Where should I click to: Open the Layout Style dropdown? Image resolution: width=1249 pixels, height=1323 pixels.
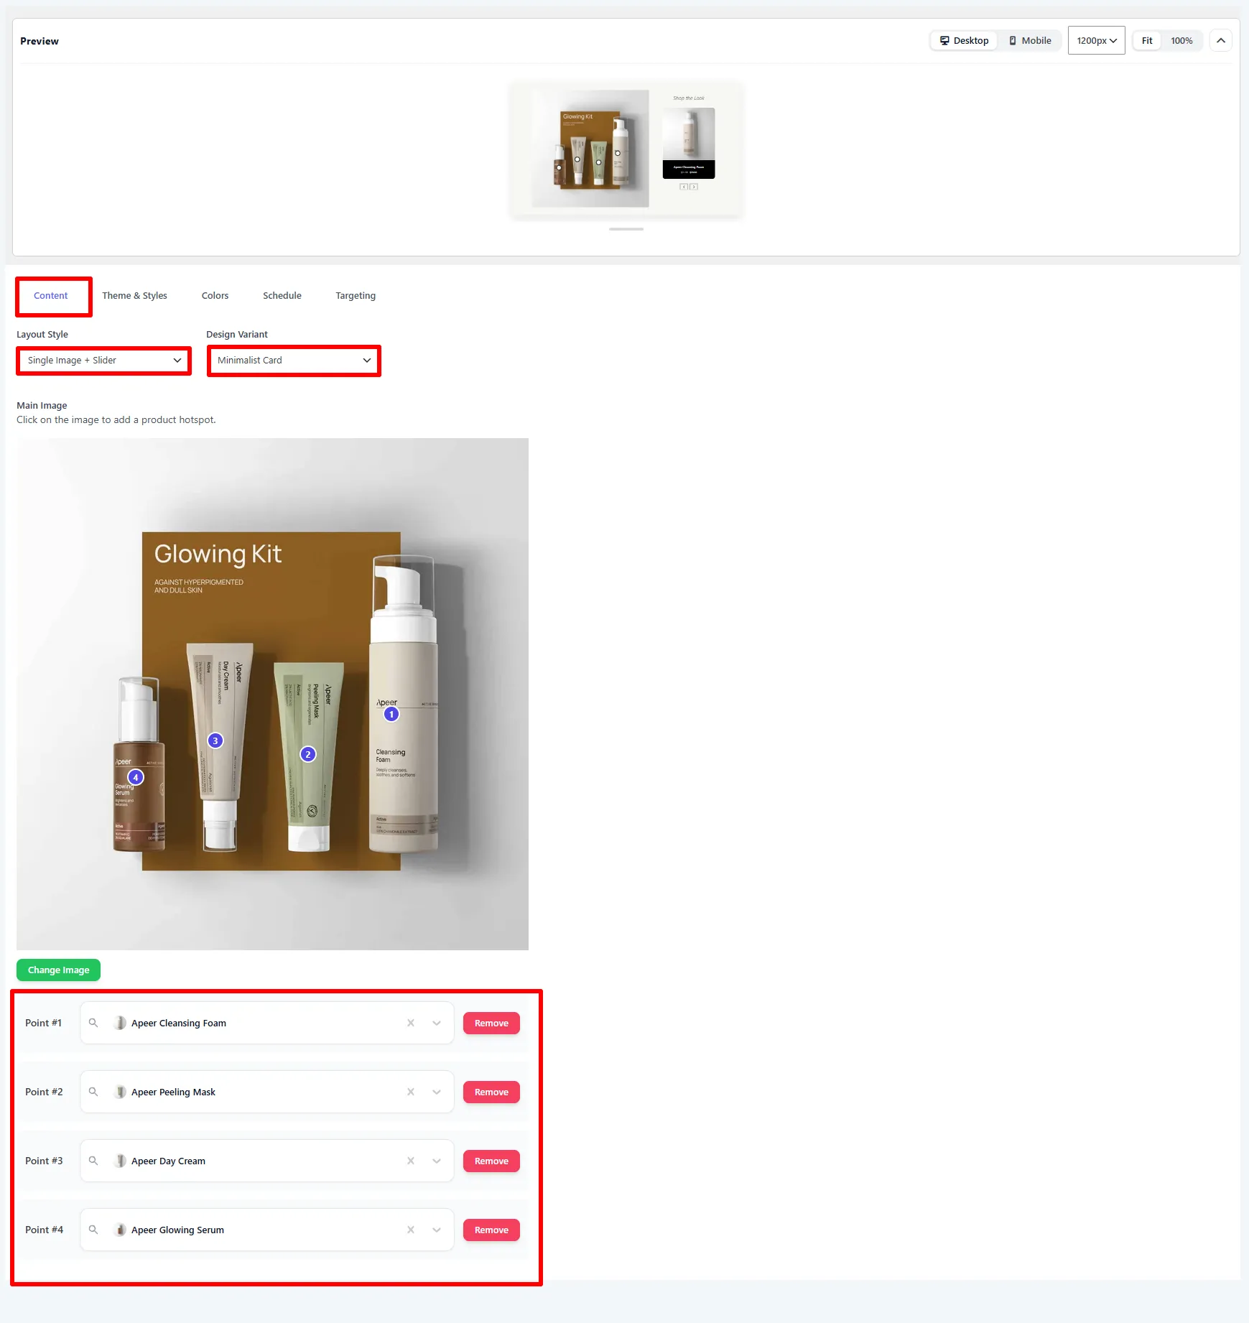(103, 361)
